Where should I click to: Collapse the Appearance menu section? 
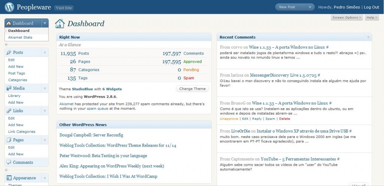pos(45,178)
